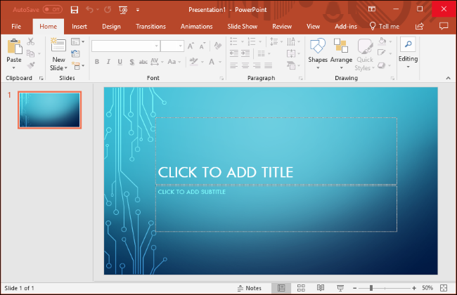The height and width of the screenshot is (295, 457).
Task: Expand the Editing group dropdown
Action: pos(408,52)
